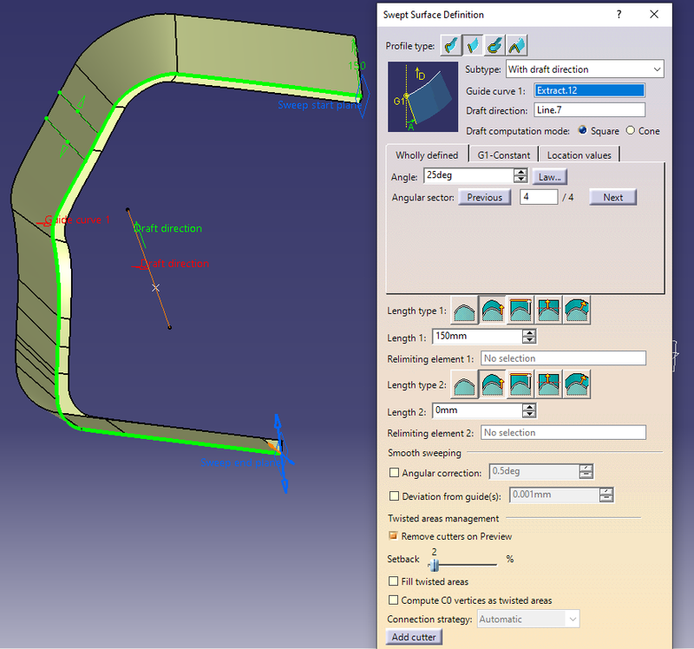
Task: Click the dialog help question mark icon
Action: click(619, 15)
